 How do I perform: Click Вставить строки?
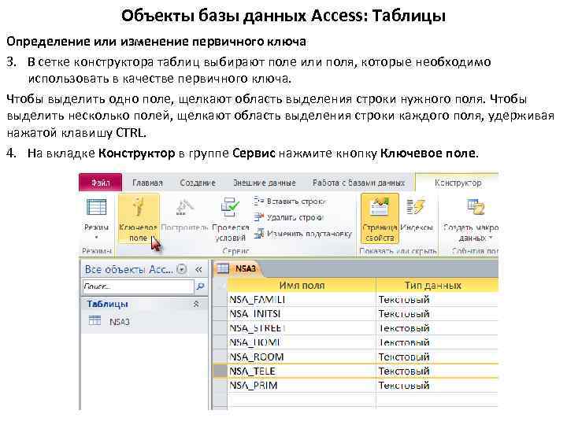(x=289, y=201)
